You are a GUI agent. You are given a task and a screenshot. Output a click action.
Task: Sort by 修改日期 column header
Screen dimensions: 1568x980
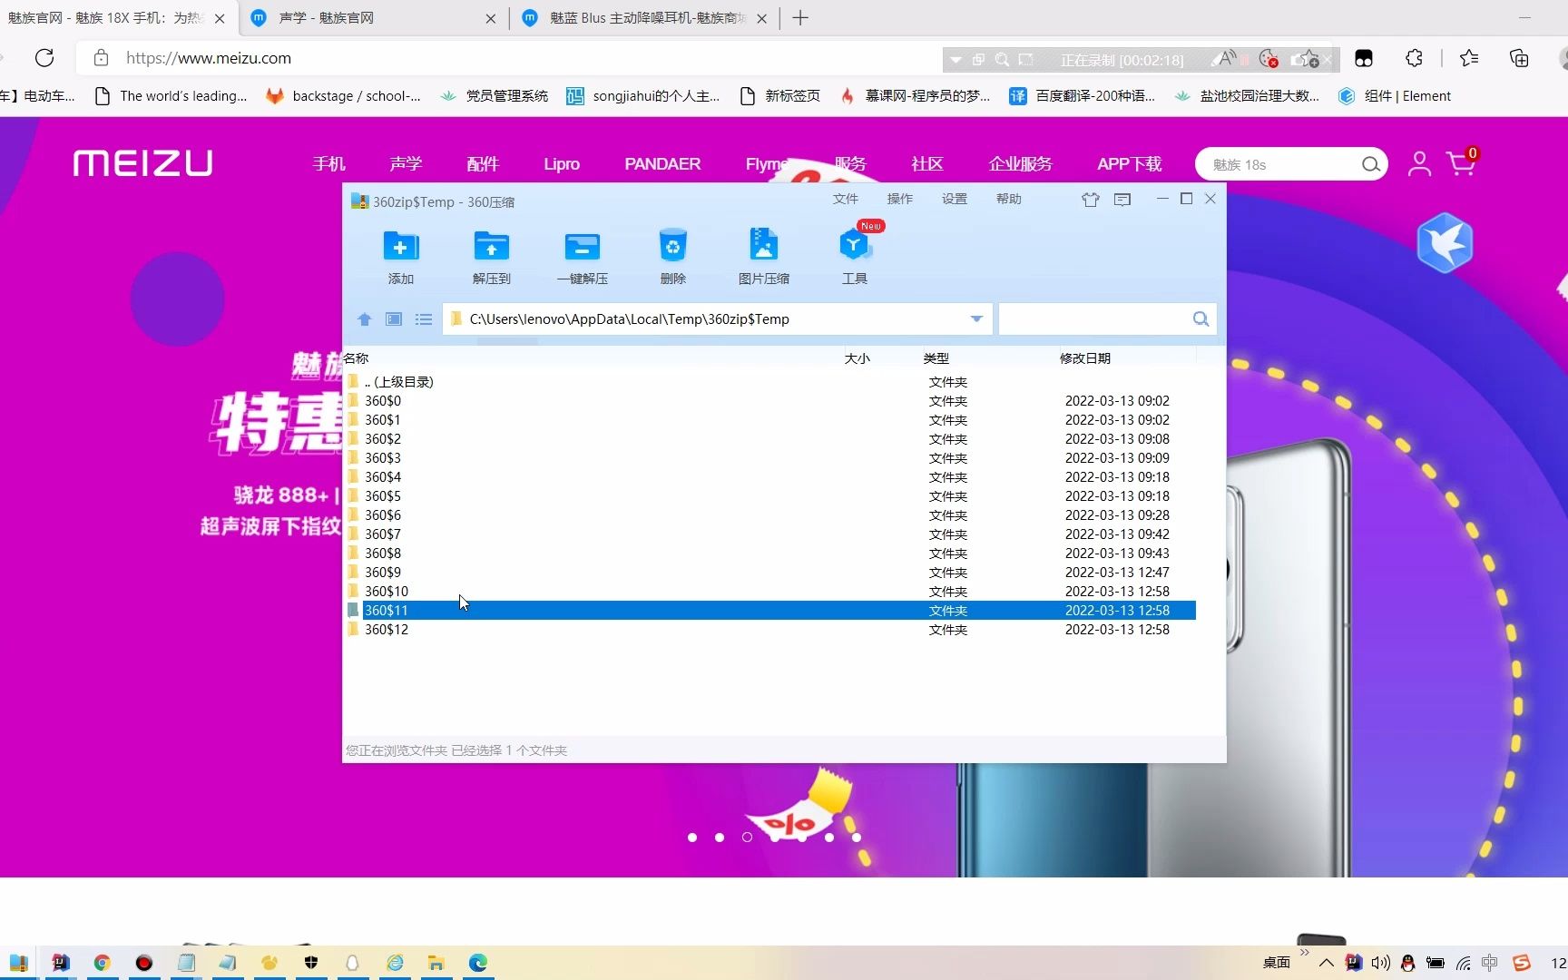coord(1085,358)
